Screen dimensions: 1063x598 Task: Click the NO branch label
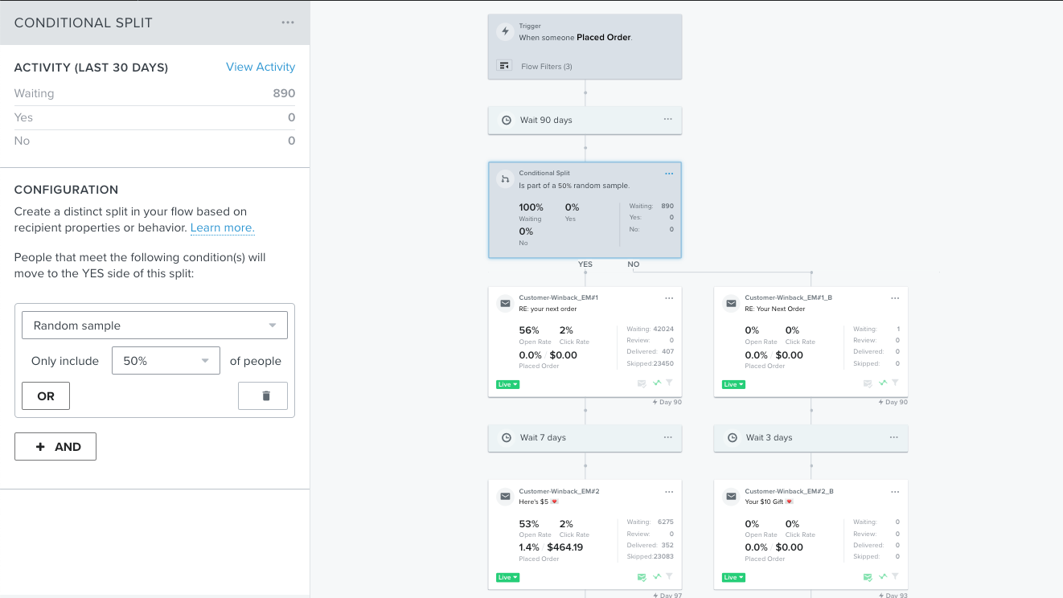pyautogui.click(x=634, y=264)
